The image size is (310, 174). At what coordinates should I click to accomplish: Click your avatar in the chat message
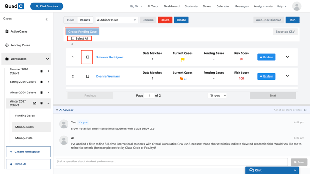[64, 124]
